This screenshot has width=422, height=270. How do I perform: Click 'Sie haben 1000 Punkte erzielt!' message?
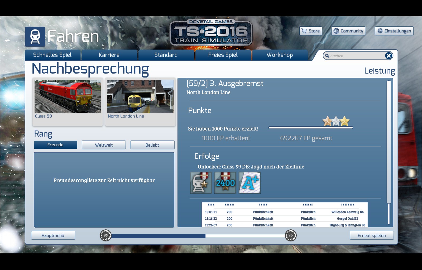click(223, 129)
